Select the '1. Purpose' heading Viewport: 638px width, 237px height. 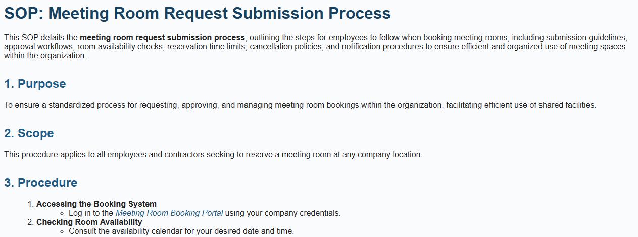point(35,84)
